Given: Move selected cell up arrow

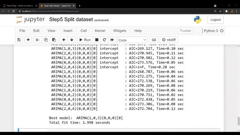Looking at the screenshot, I should [64, 40].
